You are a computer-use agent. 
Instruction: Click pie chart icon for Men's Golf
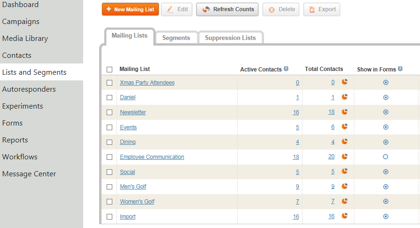[344, 186]
